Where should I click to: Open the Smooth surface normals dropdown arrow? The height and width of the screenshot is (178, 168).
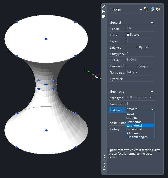(152, 109)
